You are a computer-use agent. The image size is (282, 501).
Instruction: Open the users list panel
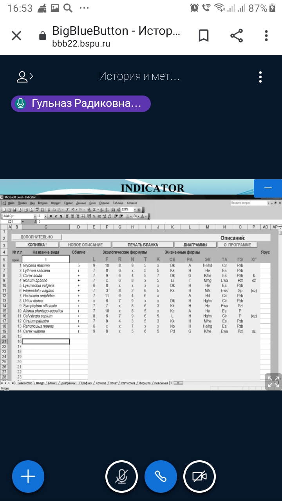[x=25, y=77]
